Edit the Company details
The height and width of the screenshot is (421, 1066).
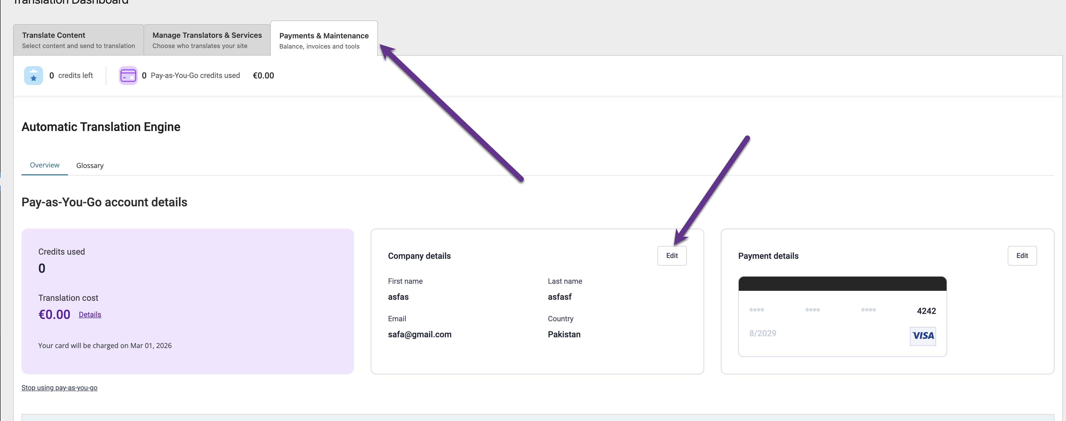672,256
